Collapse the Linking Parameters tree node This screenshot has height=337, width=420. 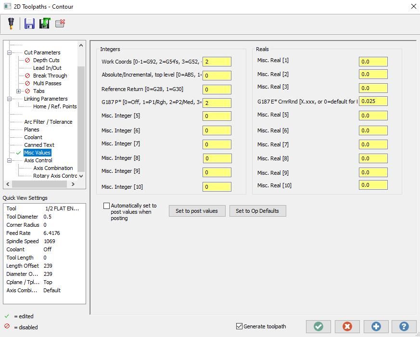9,99
